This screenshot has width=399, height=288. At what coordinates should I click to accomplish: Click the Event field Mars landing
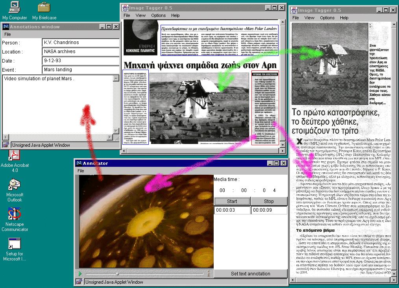point(81,70)
